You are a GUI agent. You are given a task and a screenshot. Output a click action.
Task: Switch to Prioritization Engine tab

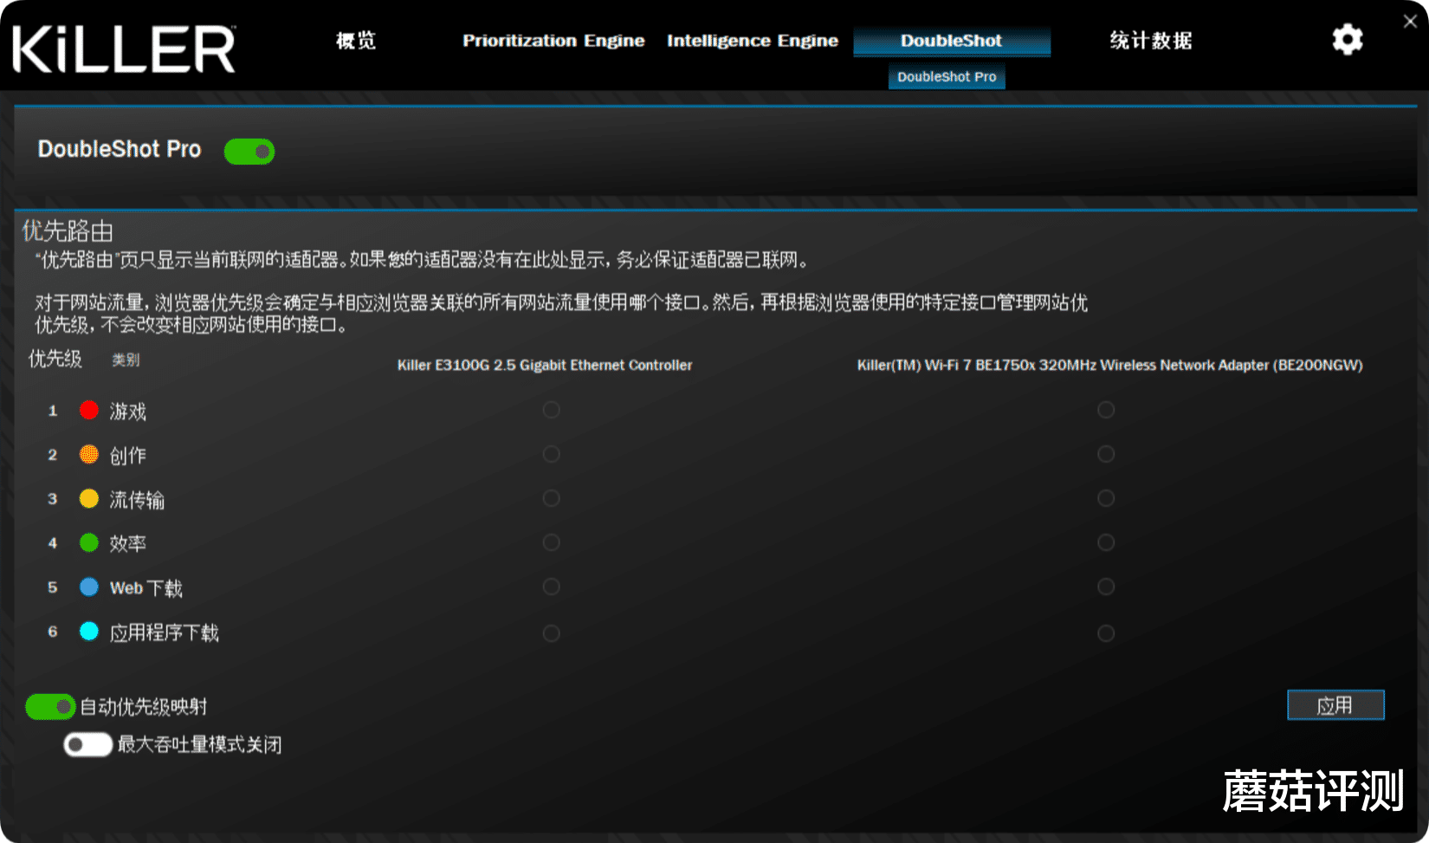553,41
